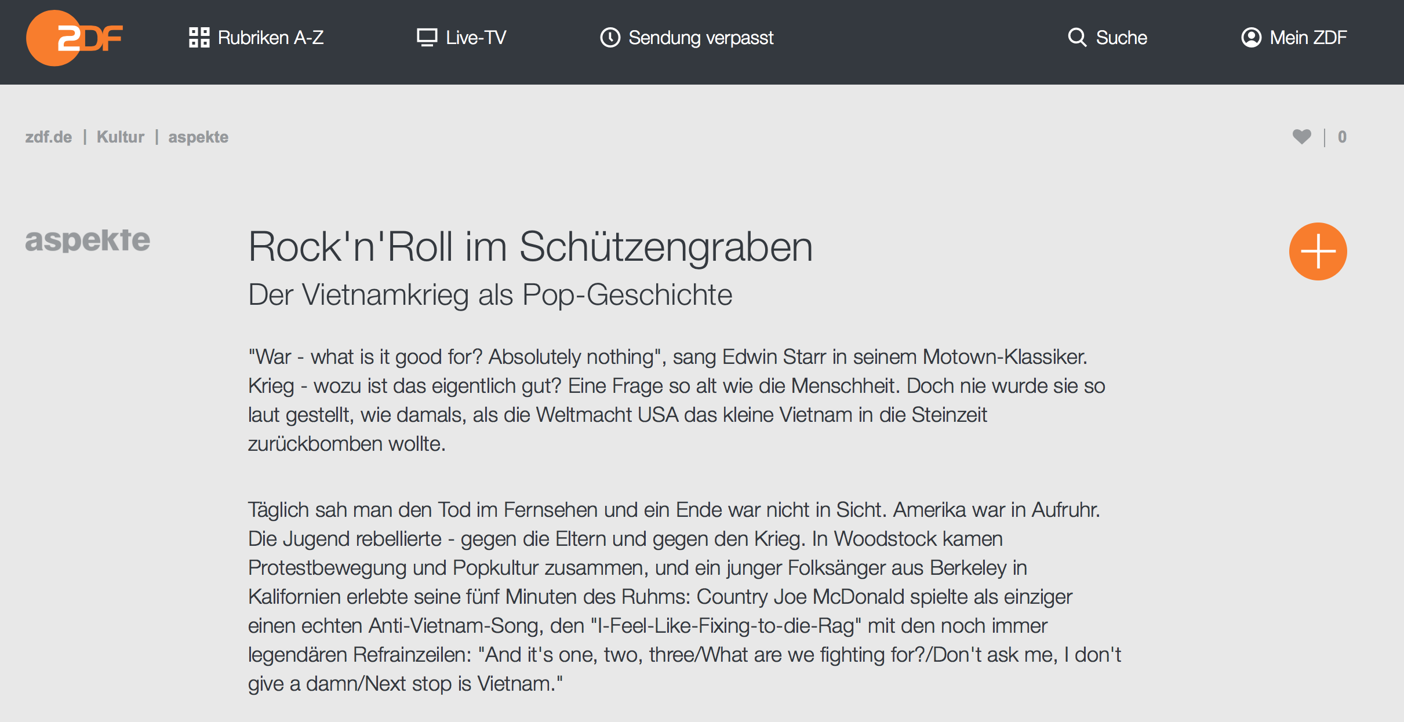Click the subtitle Der Vietnamkrieg als Pop-Geschichte
1404x722 pixels.
[x=490, y=295]
